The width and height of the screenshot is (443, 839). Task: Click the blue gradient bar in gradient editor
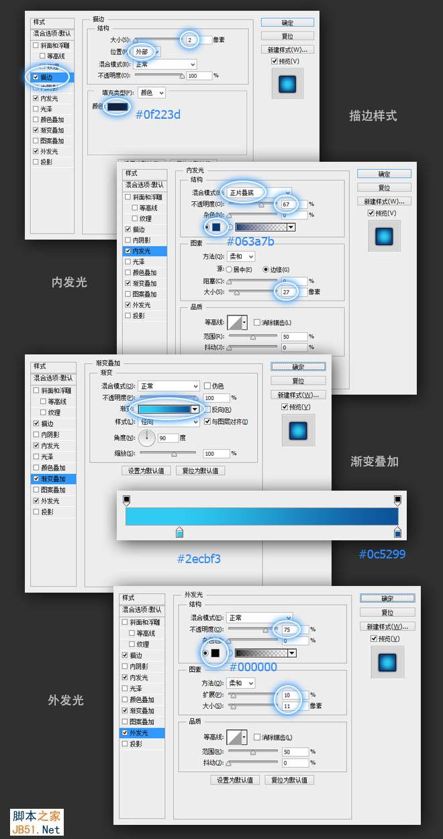[x=262, y=515]
